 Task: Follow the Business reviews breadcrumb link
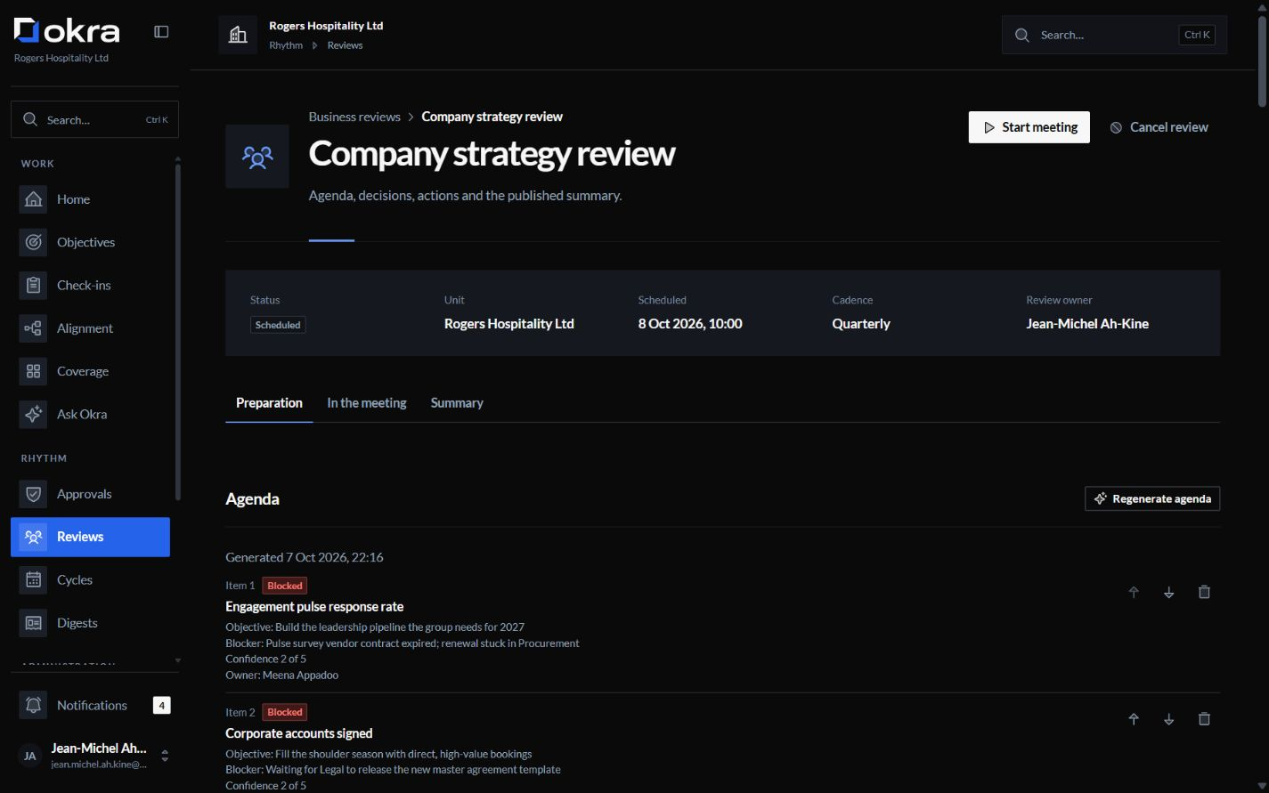[354, 117]
